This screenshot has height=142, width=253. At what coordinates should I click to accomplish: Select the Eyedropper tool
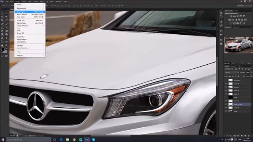tap(6, 21)
